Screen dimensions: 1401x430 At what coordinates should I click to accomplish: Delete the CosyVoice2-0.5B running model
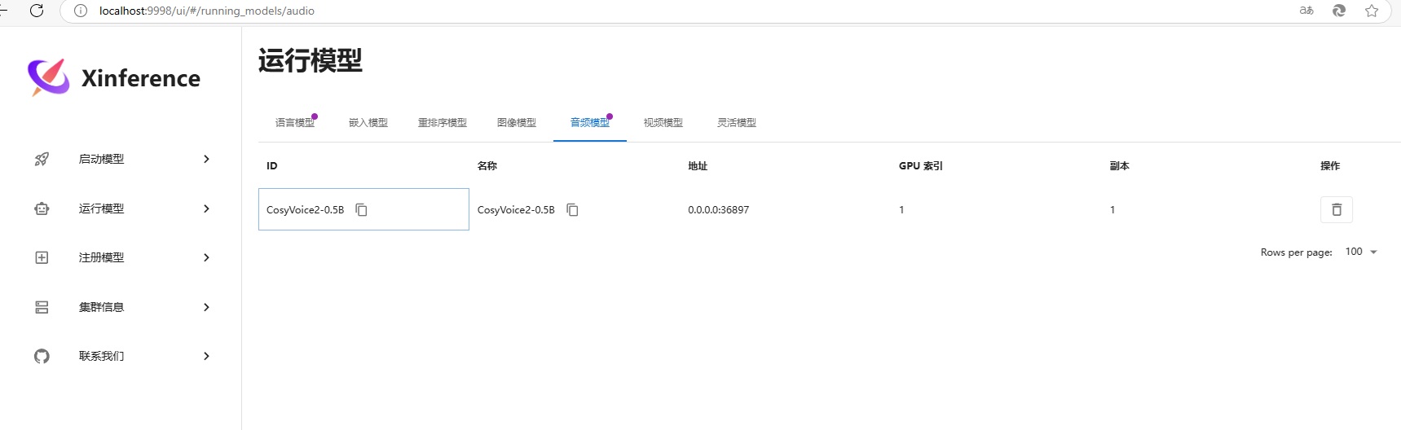click(1337, 210)
